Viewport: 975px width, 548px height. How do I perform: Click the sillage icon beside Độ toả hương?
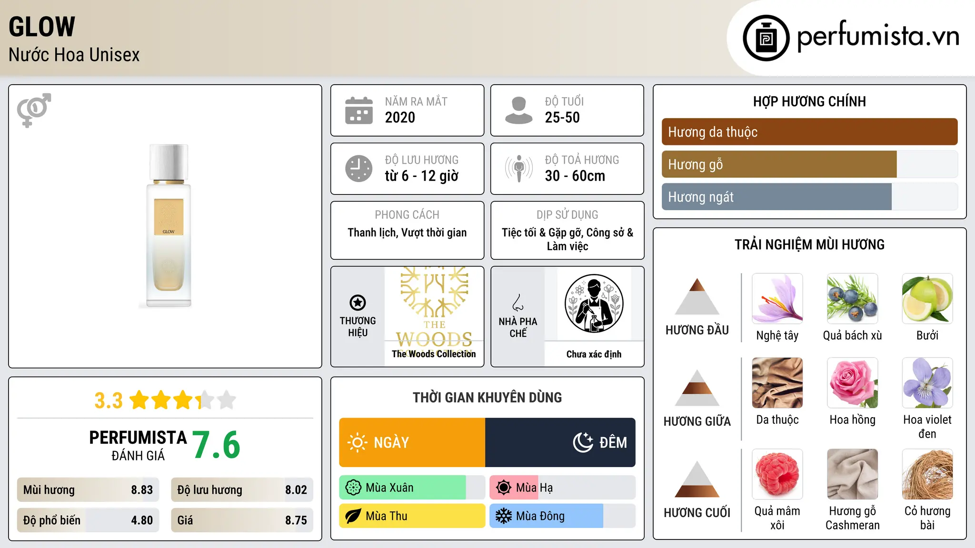click(519, 168)
